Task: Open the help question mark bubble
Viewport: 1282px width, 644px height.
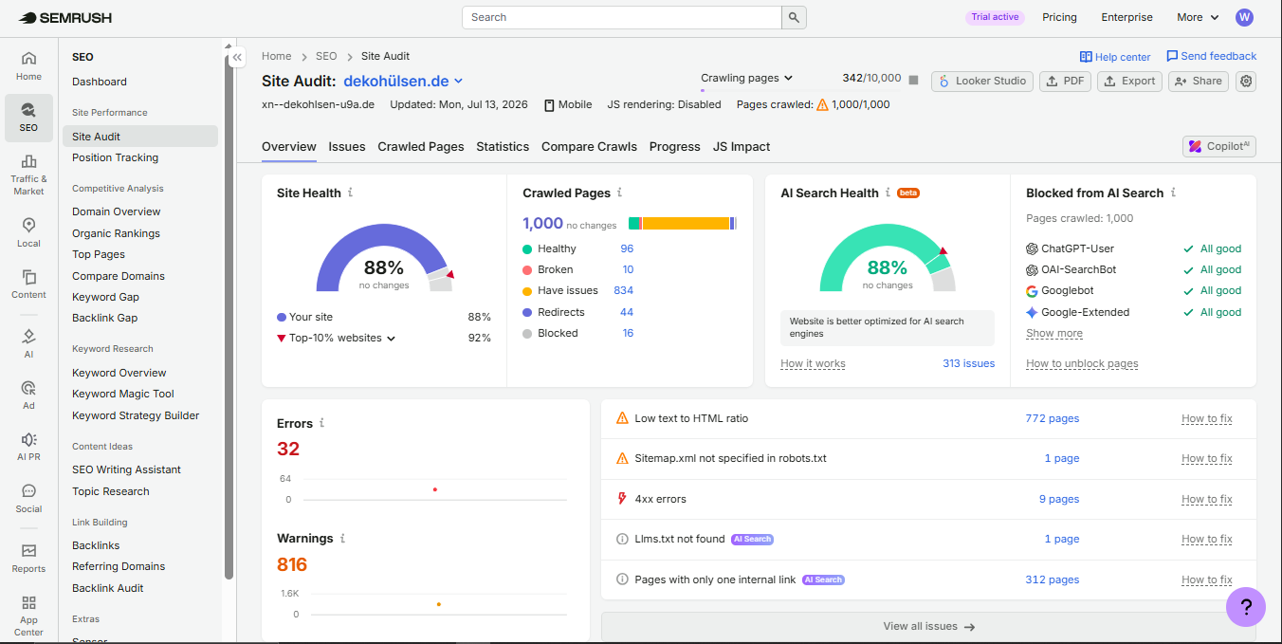Action: click(1246, 607)
